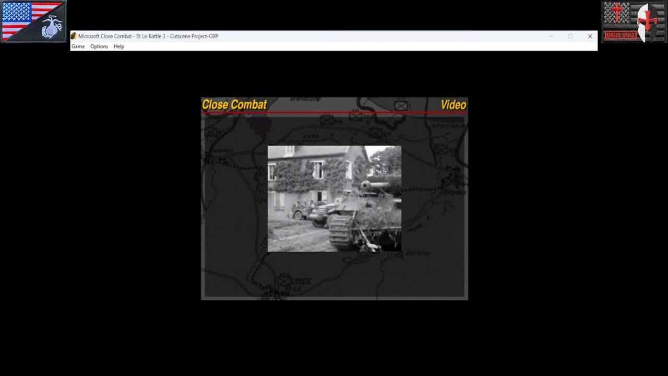Click the St-Lo label on the map
The image size is (668, 376).
(x=293, y=289)
